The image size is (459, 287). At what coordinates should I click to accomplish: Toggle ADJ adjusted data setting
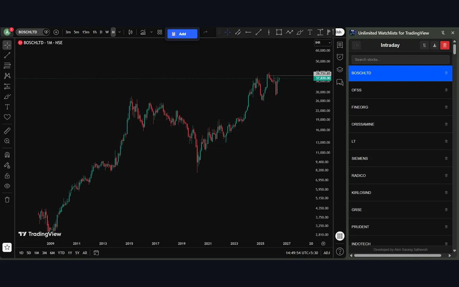pyautogui.click(x=327, y=253)
